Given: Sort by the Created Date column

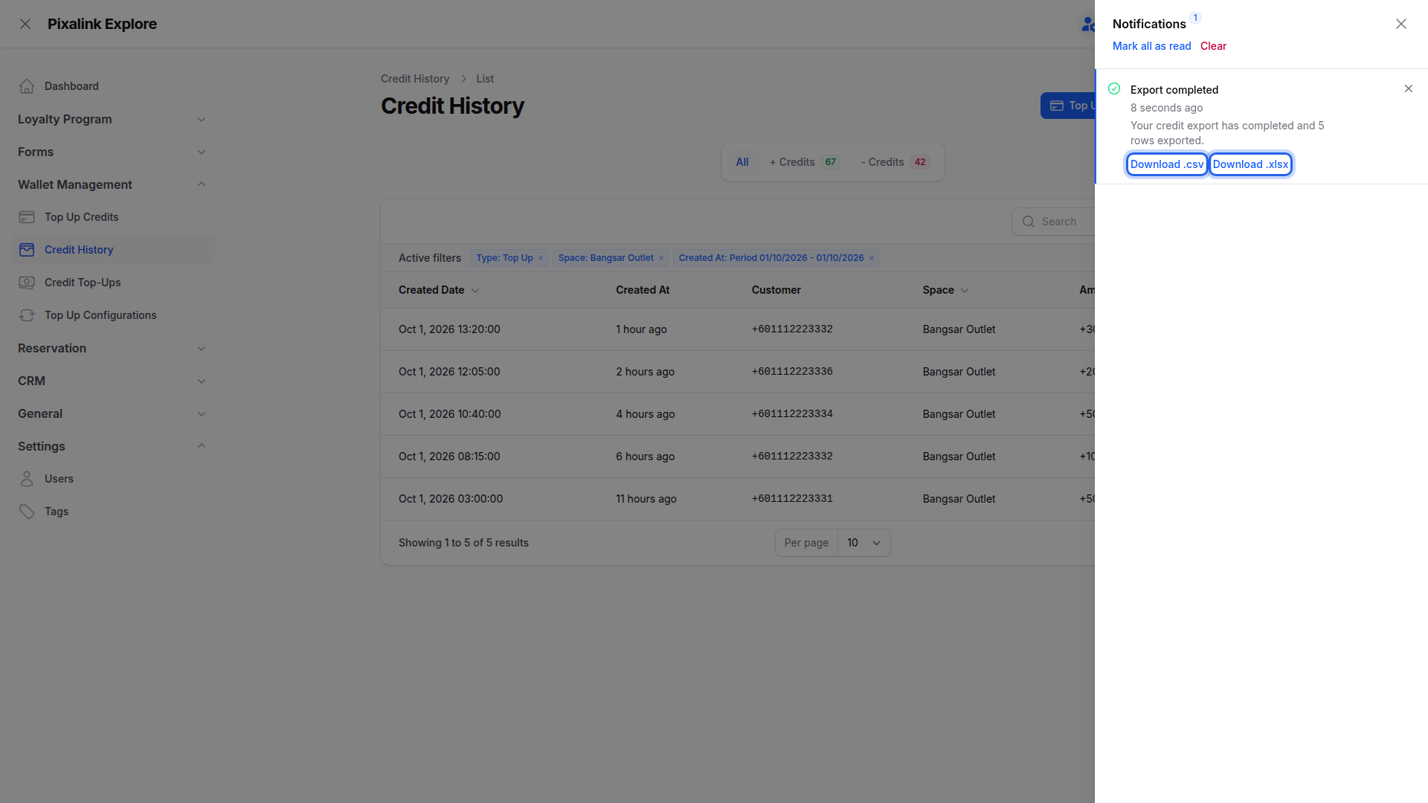Looking at the screenshot, I should click(x=439, y=290).
